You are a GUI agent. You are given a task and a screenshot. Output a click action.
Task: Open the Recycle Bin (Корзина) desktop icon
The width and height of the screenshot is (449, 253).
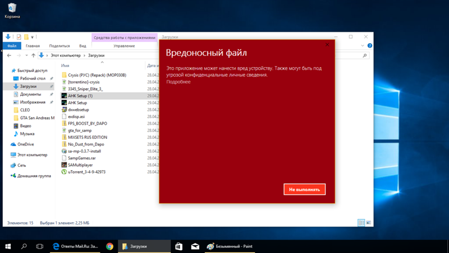pos(12,9)
